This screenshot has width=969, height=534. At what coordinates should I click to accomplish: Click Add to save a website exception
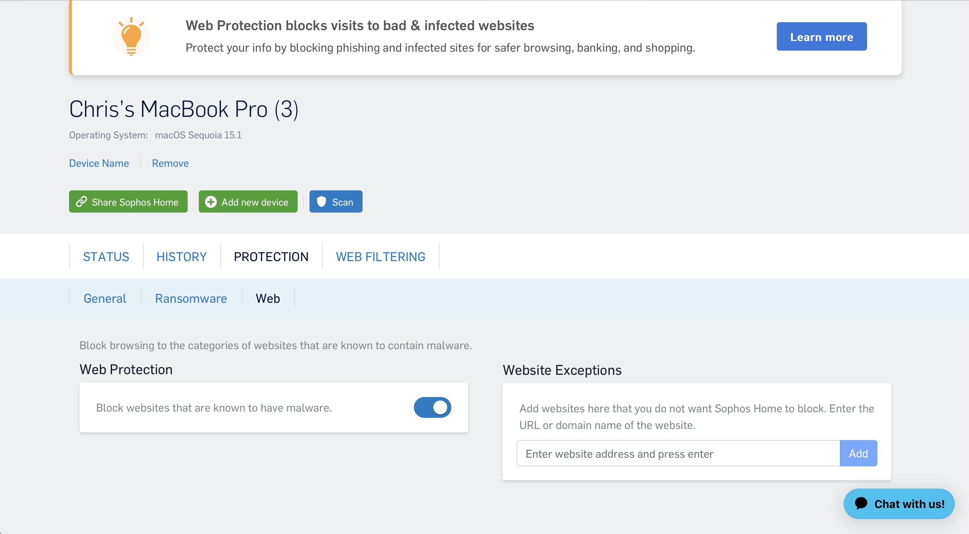(x=858, y=453)
